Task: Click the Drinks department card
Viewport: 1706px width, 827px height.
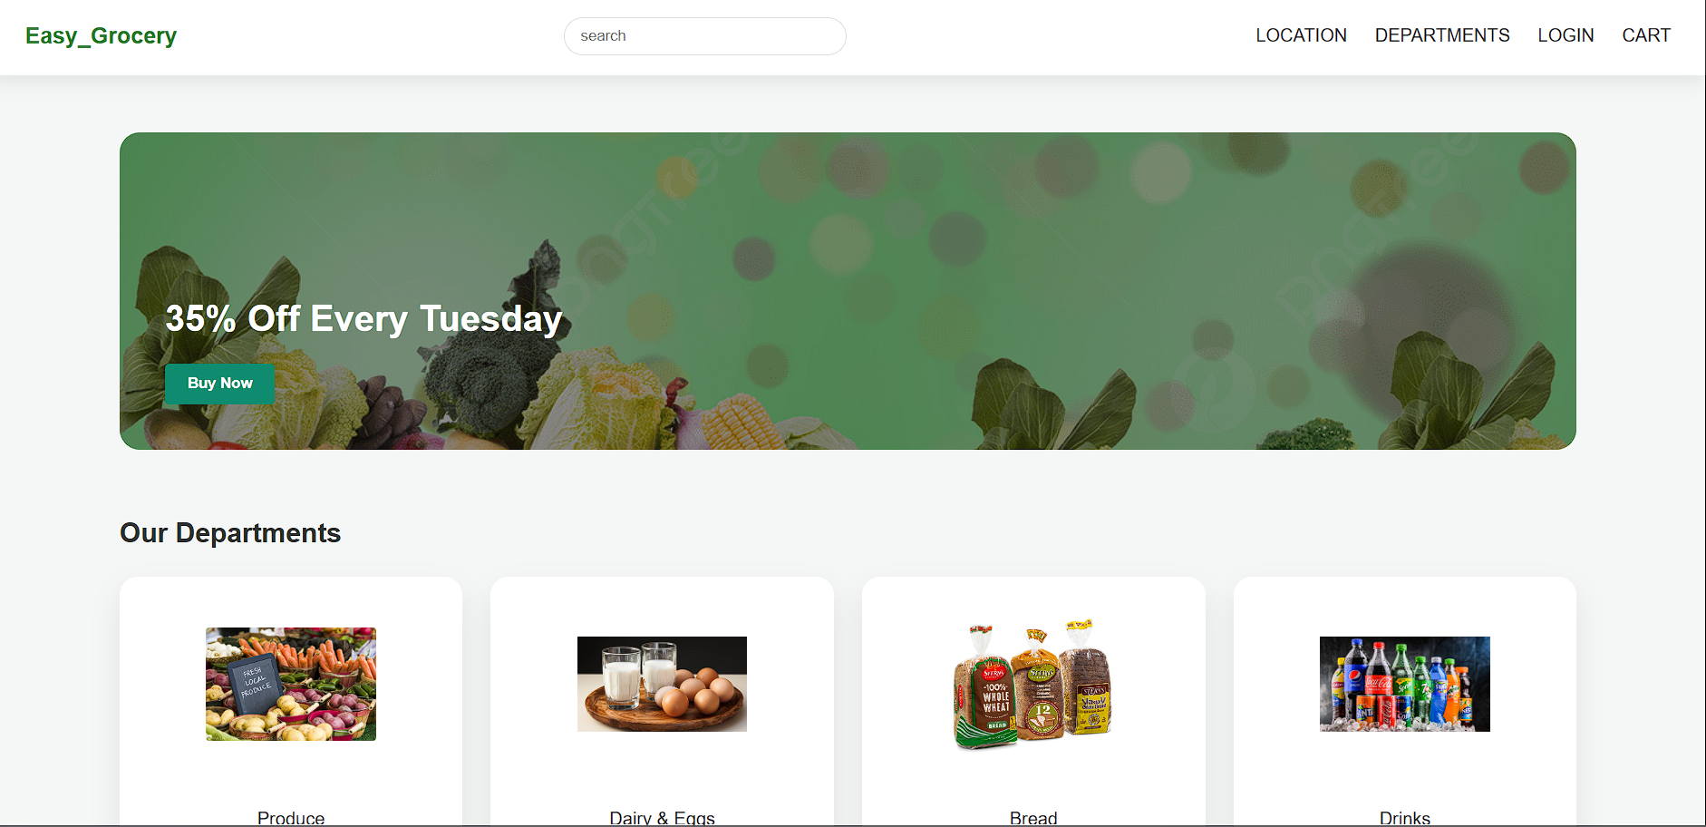Action: click(1404, 702)
